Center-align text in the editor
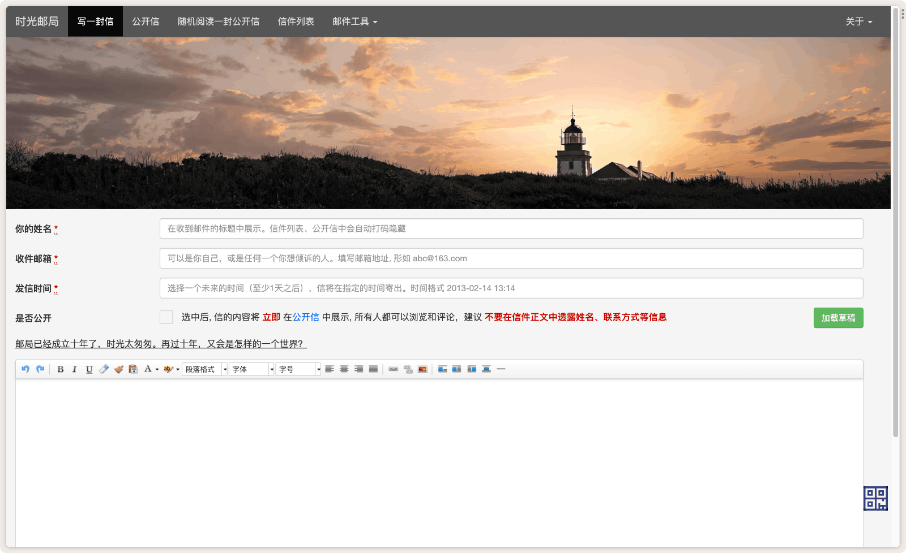This screenshot has width=906, height=553. 344,369
